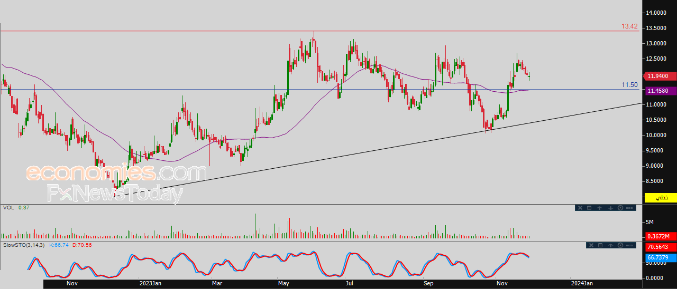Click the 13.42 resistance line label

pyautogui.click(x=629, y=26)
